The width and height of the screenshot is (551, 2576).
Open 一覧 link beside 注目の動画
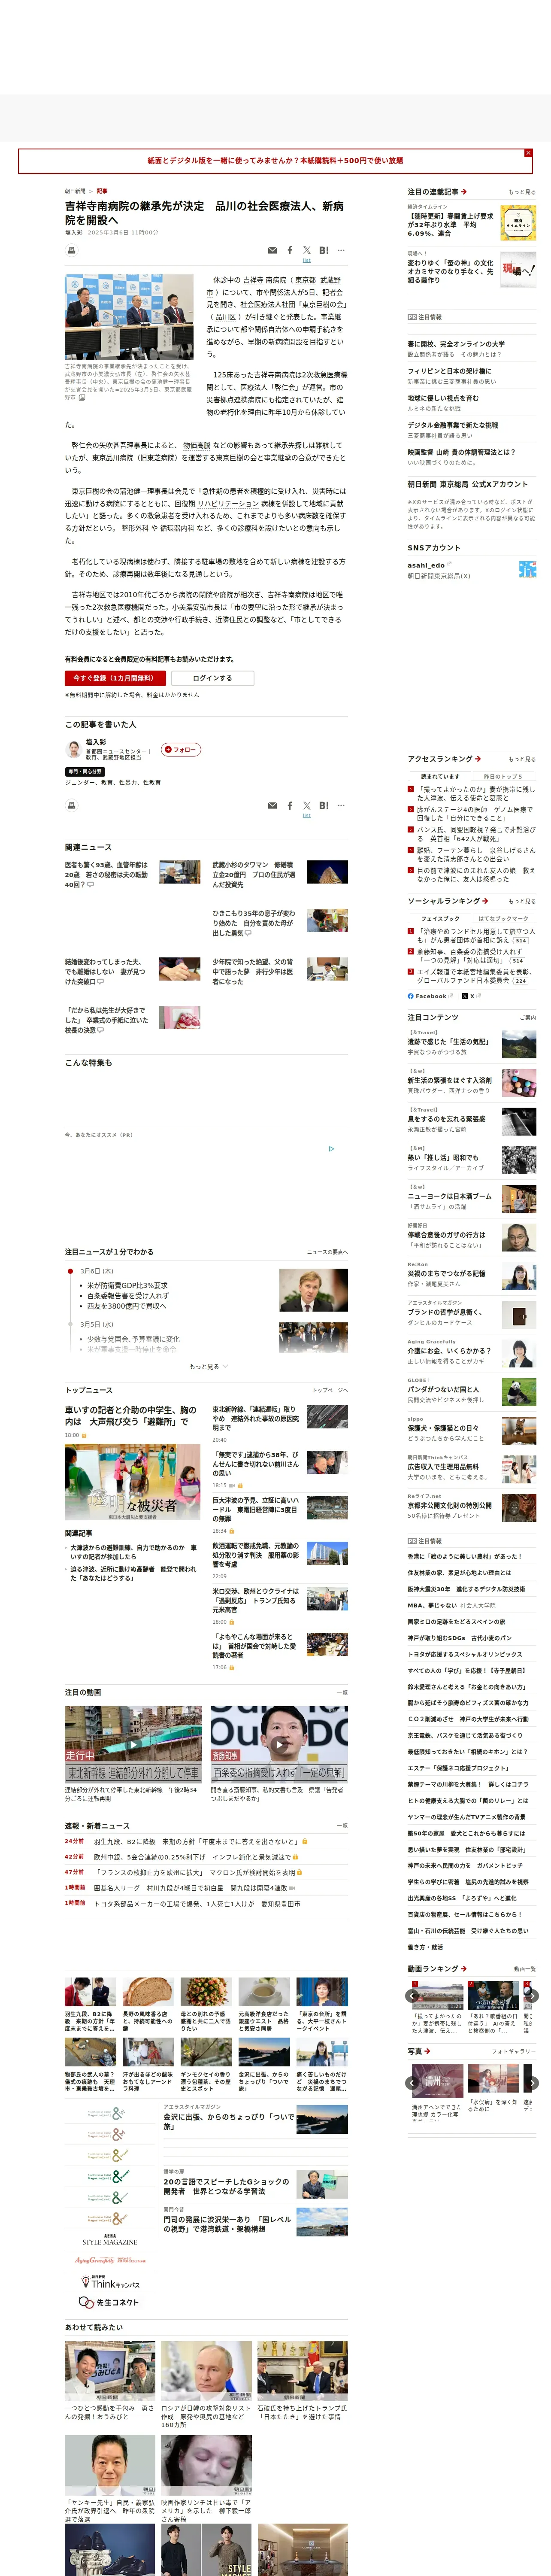(x=342, y=1693)
